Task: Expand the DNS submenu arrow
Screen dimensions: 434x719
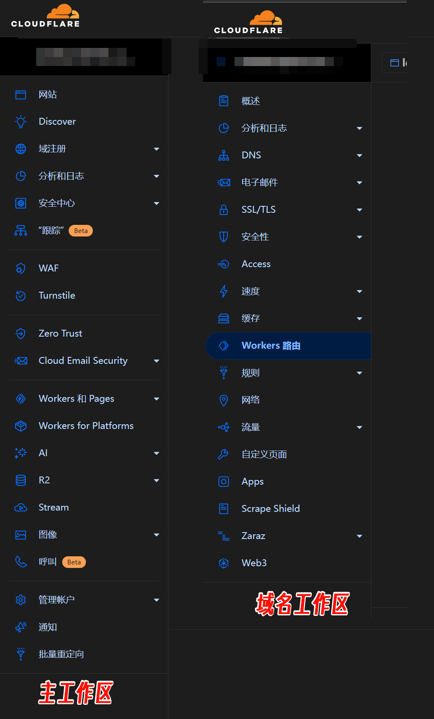Action: point(360,155)
